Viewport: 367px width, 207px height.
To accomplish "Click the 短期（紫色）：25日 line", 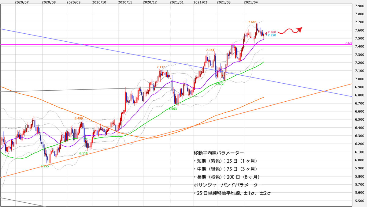I will coord(225,160).
